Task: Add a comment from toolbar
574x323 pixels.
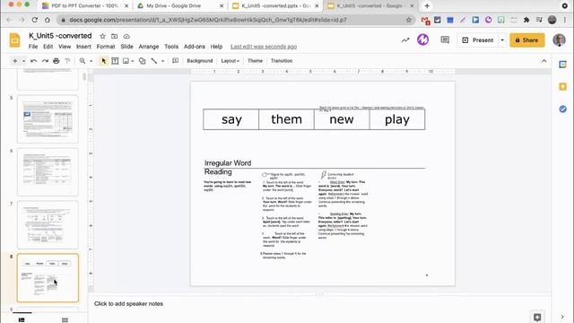Action: 176,61
